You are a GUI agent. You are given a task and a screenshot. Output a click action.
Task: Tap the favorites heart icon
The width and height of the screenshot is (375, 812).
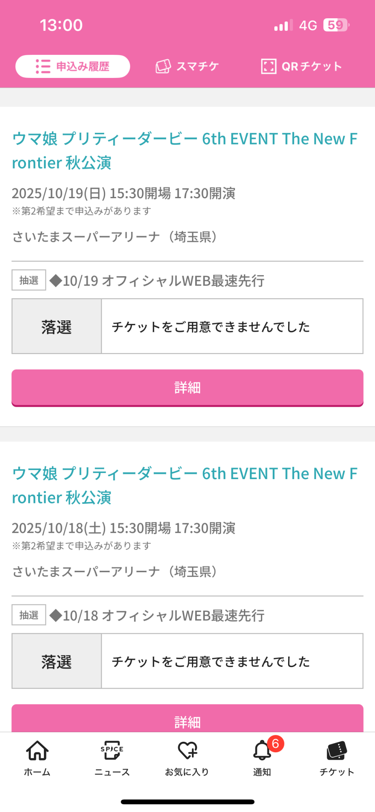(x=187, y=750)
